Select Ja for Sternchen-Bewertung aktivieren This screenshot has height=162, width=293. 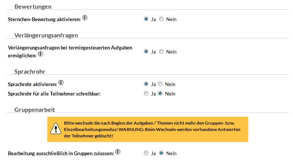(146, 19)
